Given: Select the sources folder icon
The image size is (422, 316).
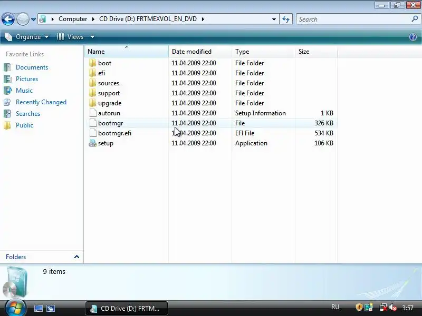Looking at the screenshot, I should (92, 83).
